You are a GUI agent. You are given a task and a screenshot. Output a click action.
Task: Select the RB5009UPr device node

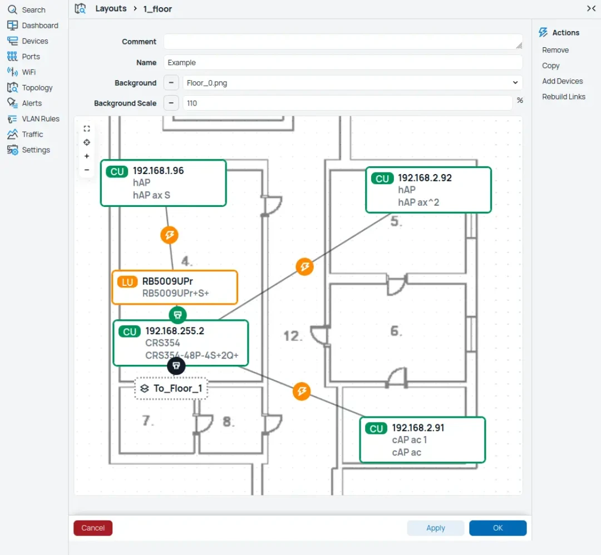coord(174,288)
